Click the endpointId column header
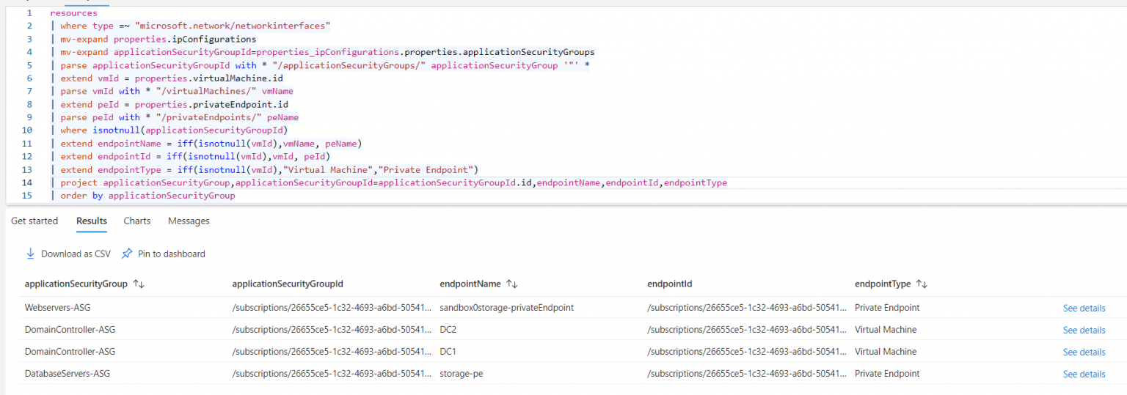The width and height of the screenshot is (1127, 395). coord(670,284)
